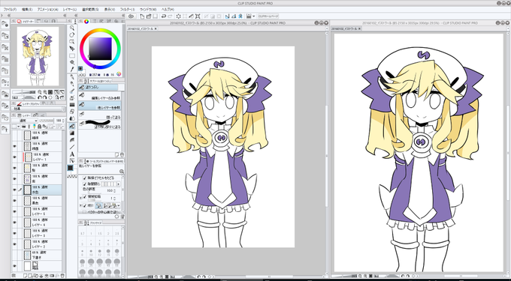Toggle the 領域拡縮 area scaling checkbox
Screen dimensions: 511x281
click(85, 196)
